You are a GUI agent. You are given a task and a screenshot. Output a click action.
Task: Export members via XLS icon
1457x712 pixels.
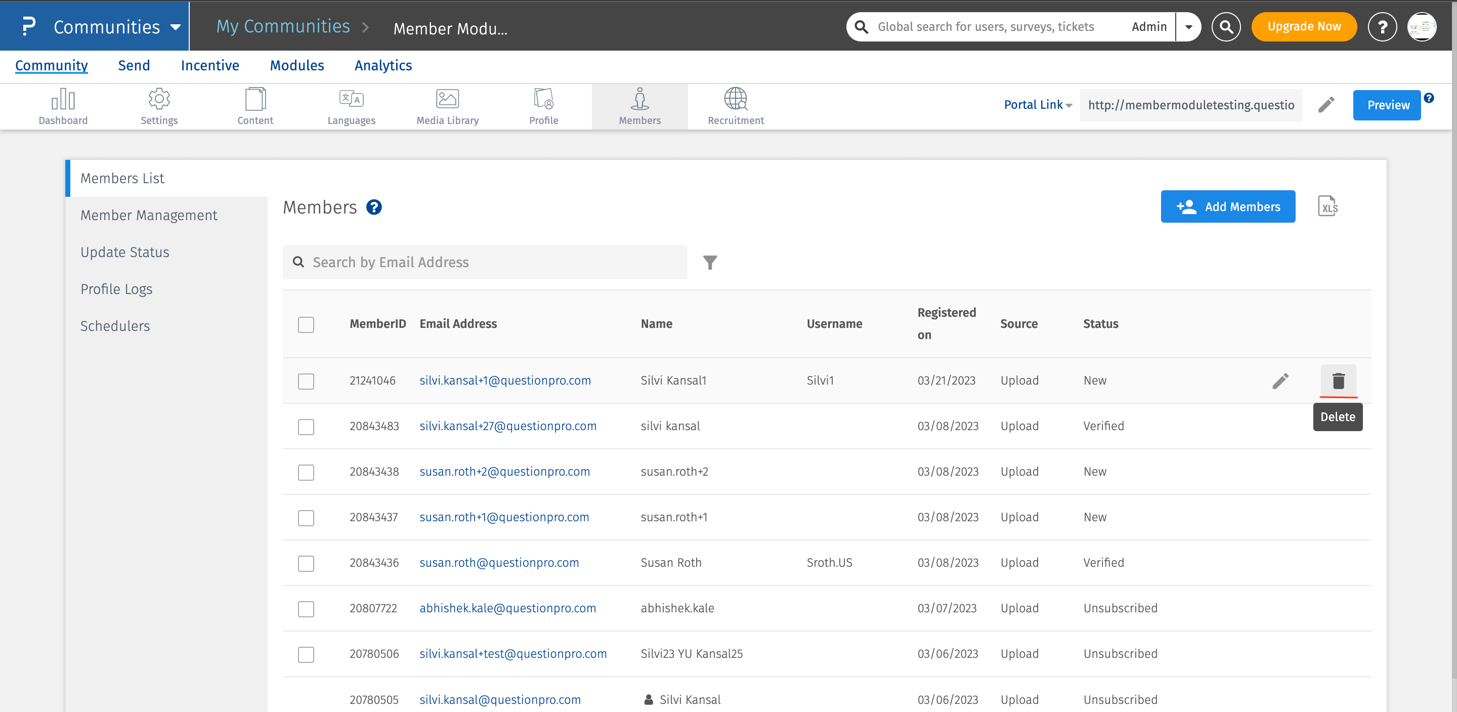pos(1327,206)
